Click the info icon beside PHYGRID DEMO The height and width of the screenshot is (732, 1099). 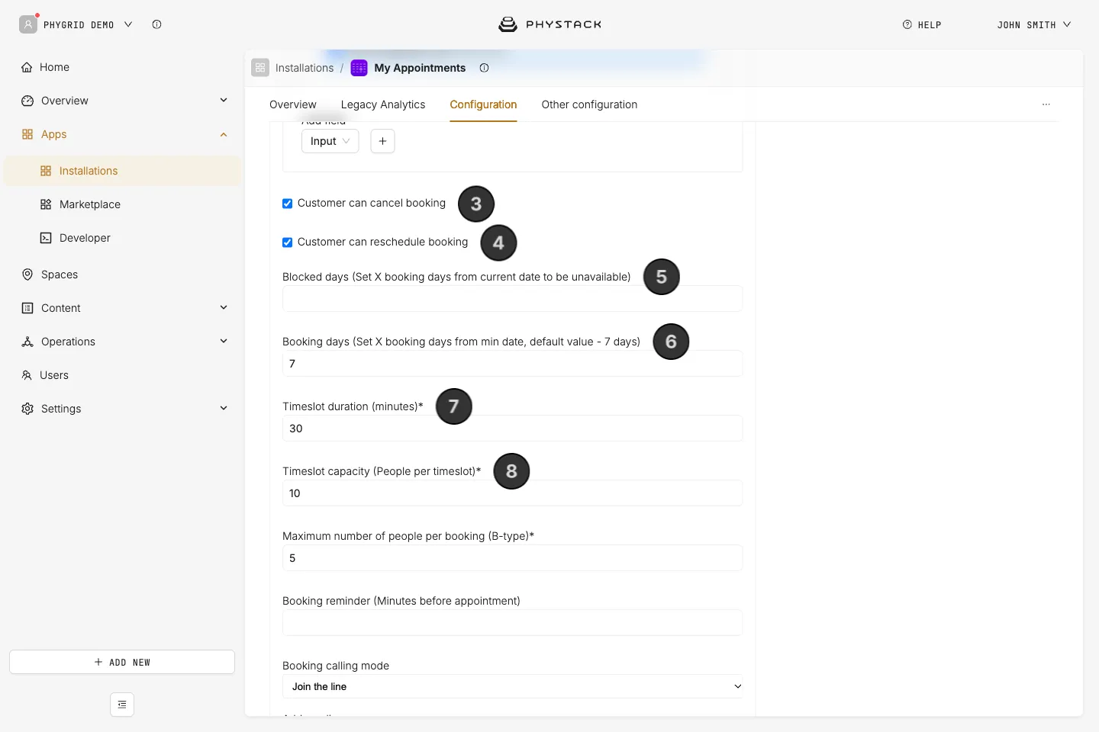[156, 24]
